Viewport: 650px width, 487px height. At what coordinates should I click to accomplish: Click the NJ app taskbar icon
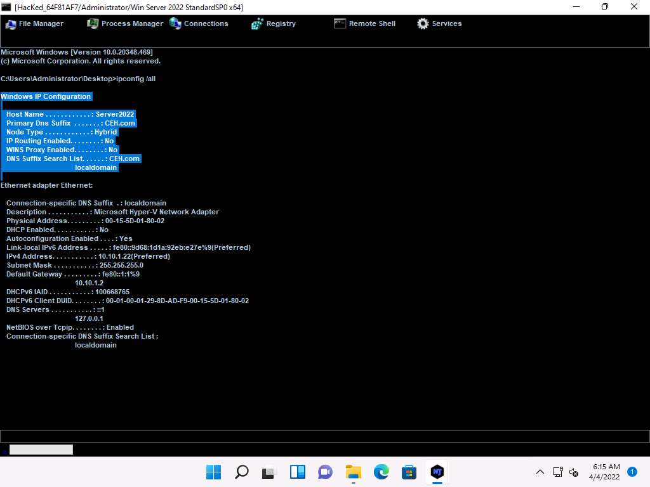[437, 472]
